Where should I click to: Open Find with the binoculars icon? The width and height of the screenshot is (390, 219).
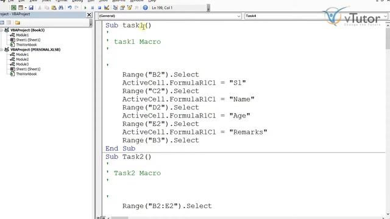pos(61,8)
